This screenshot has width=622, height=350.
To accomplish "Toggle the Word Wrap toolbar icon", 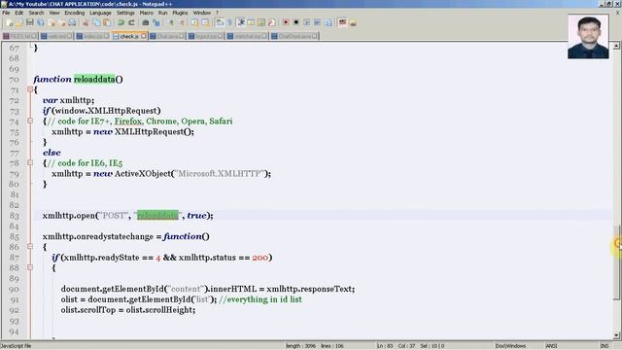I will pos(220,22).
